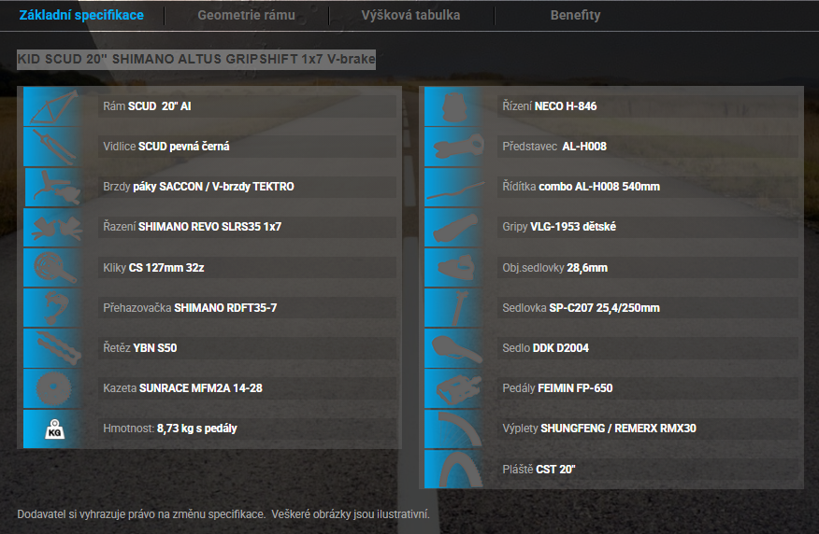Image resolution: width=819 pixels, height=534 pixels.
Task: Click Pláště CST 20" text
Action: pyautogui.click(x=539, y=469)
